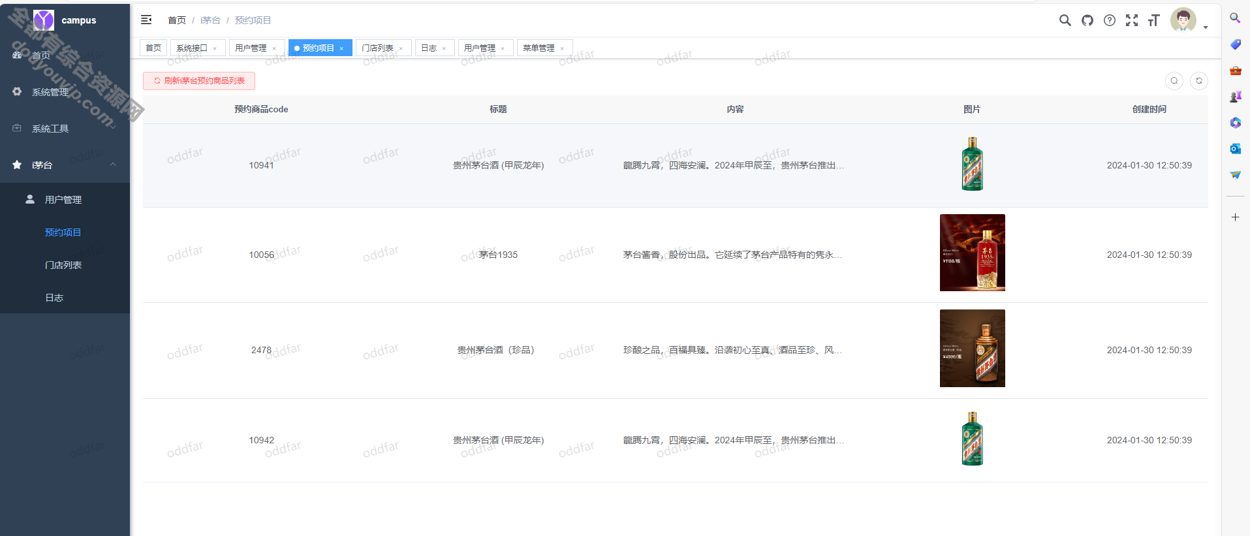
Task: Toggle fullscreen mode icon
Action: [1131, 20]
